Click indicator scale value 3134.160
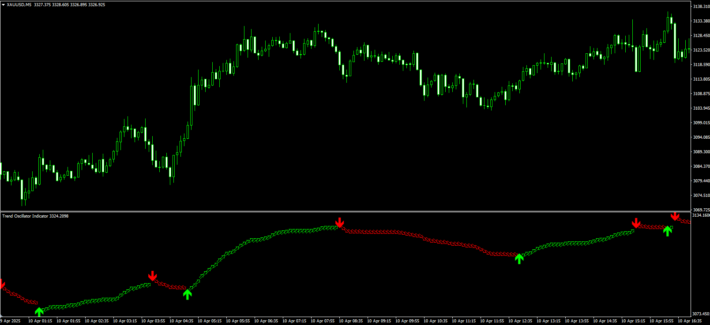This screenshot has height=325, width=710. point(701,215)
